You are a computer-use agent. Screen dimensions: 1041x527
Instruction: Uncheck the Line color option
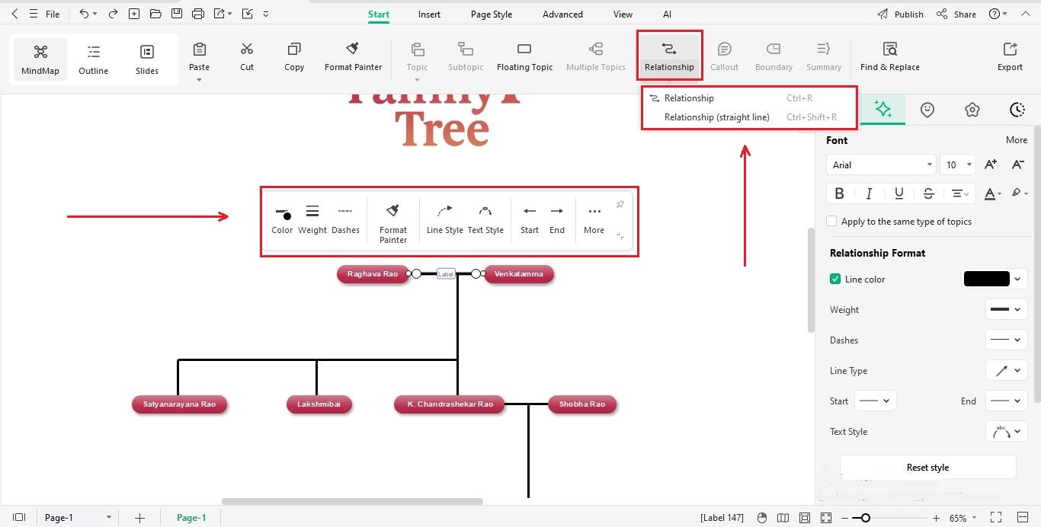pos(834,279)
